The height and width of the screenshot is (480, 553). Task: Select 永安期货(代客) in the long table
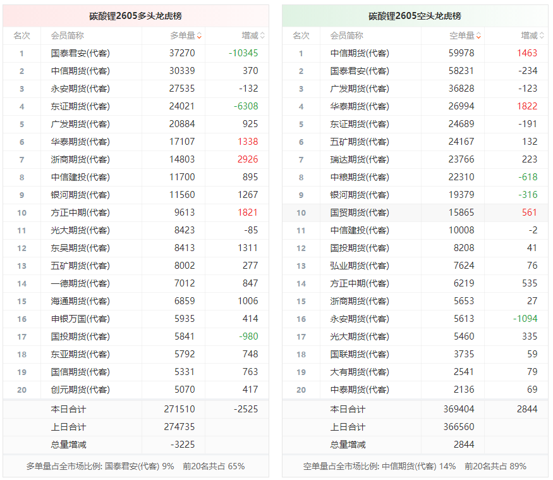(x=80, y=89)
